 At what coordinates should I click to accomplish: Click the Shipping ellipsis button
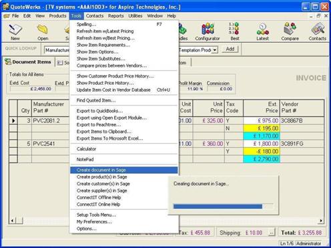tap(271, 233)
